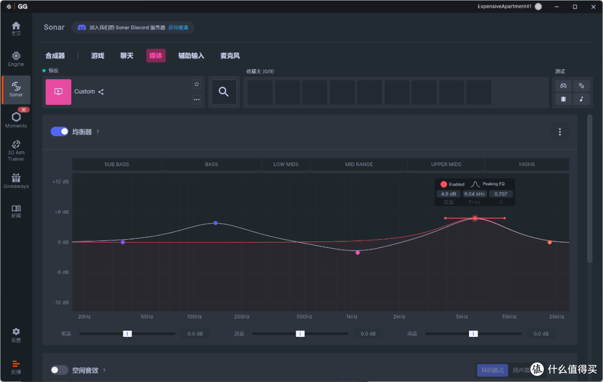Open equalizer vertical three-dot options
This screenshot has height=382, width=603.
coord(559,132)
